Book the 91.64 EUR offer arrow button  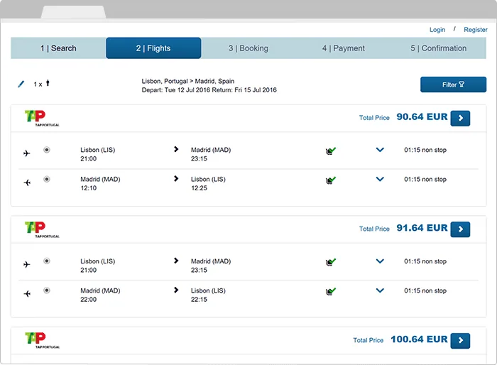click(x=460, y=229)
